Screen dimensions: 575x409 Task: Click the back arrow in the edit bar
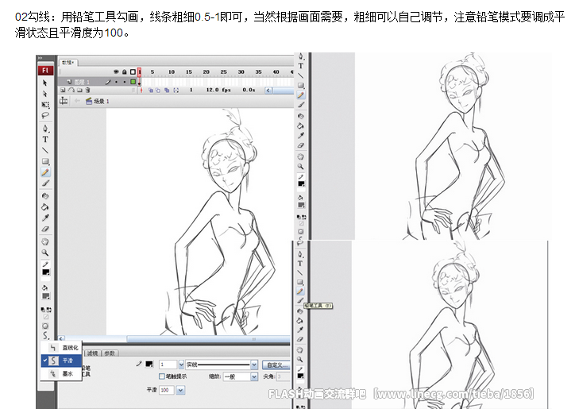(77, 101)
